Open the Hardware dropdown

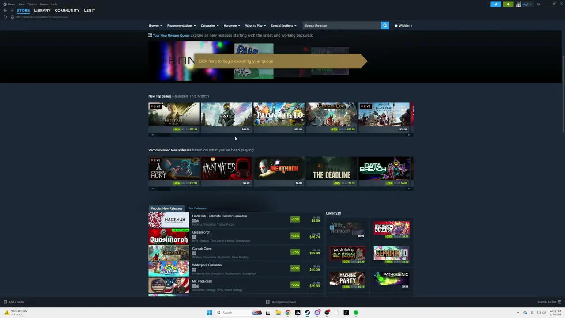[x=232, y=25]
